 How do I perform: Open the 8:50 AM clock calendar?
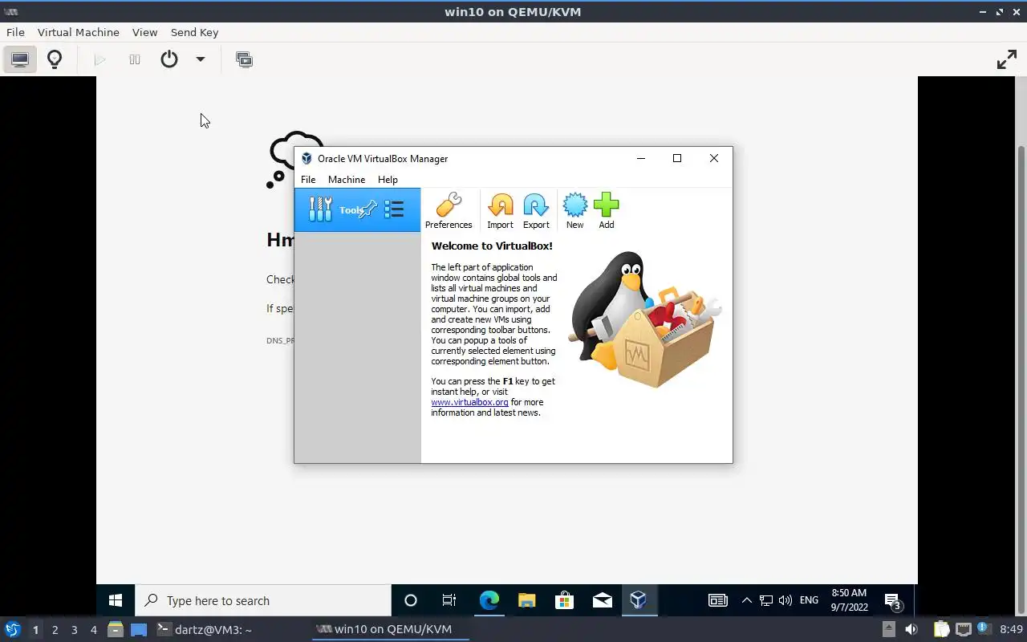point(849,600)
